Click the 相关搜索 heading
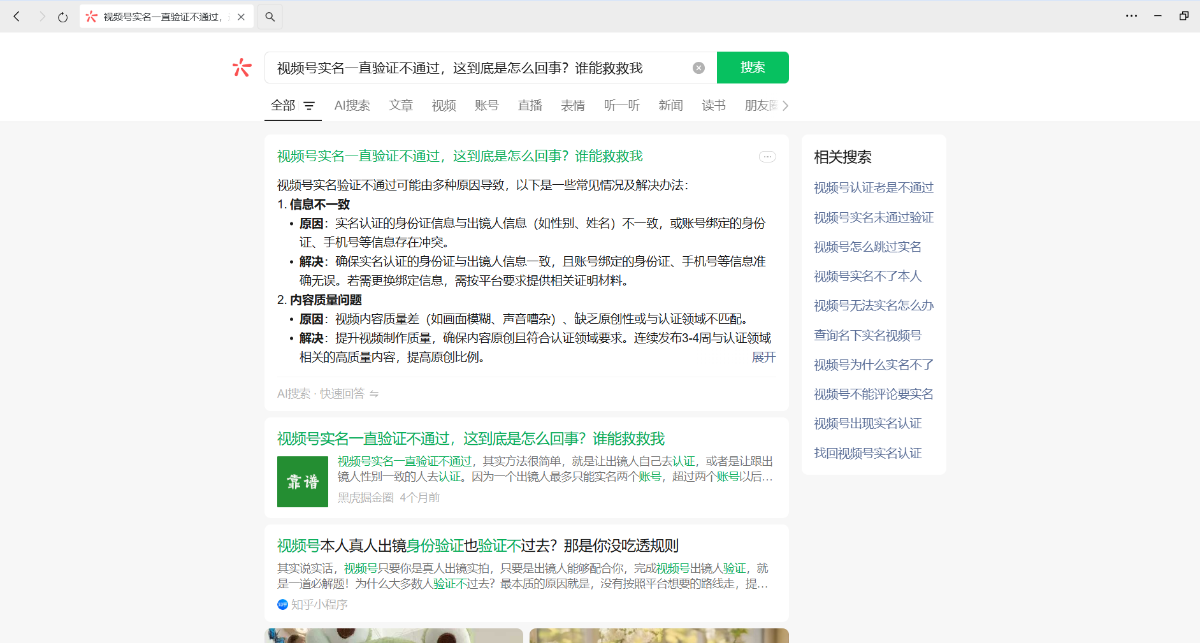 [x=842, y=157]
